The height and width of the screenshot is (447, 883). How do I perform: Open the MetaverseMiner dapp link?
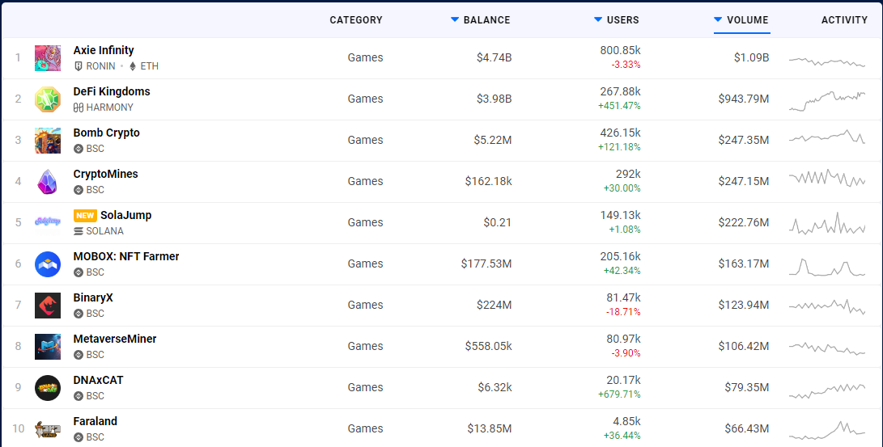(115, 339)
